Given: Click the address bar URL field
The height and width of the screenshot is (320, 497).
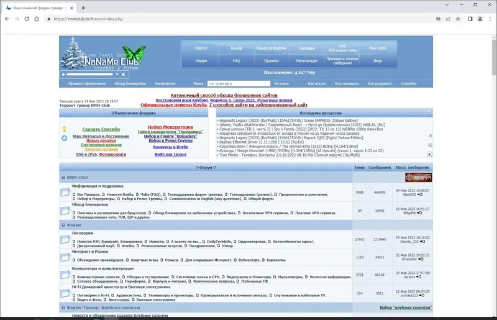Looking at the screenshot, I should tap(241, 19).
